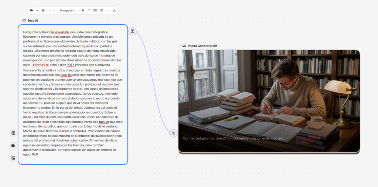378x187 pixels.
Task: Toggle italic formatting
Action: tap(89, 10)
